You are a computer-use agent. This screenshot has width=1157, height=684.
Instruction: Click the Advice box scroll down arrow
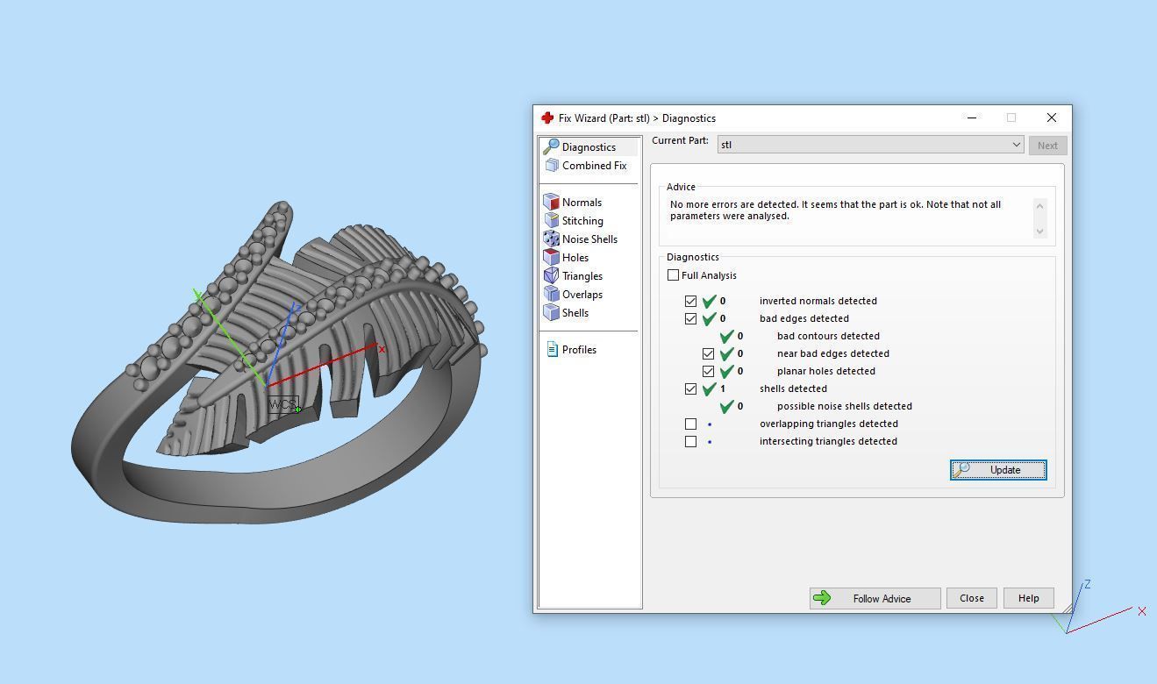[x=1040, y=231]
